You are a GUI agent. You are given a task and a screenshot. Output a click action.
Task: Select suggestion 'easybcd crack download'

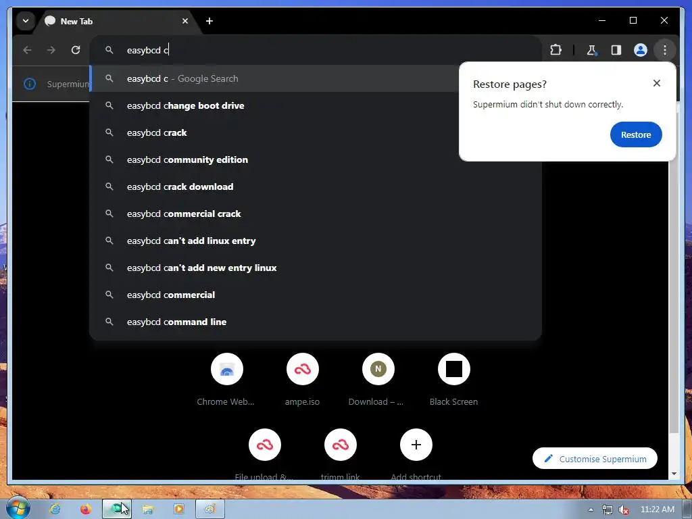click(x=316, y=187)
